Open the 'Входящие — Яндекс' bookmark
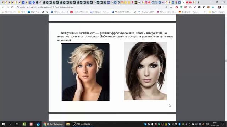Viewport: 227px width, 127px height. (x=188, y=12)
